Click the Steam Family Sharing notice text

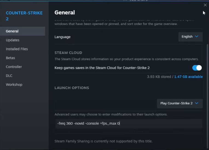tap(103, 141)
